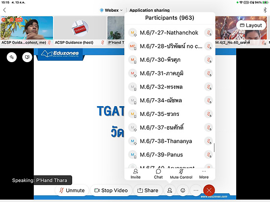Viewport: 270px width, 202px height.
Task: Open the Invite participants option
Action: [x=135, y=174]
